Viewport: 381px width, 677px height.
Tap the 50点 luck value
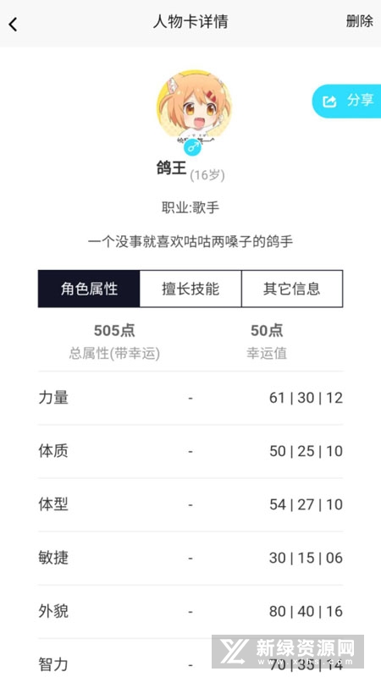click(x=267, y=331)
